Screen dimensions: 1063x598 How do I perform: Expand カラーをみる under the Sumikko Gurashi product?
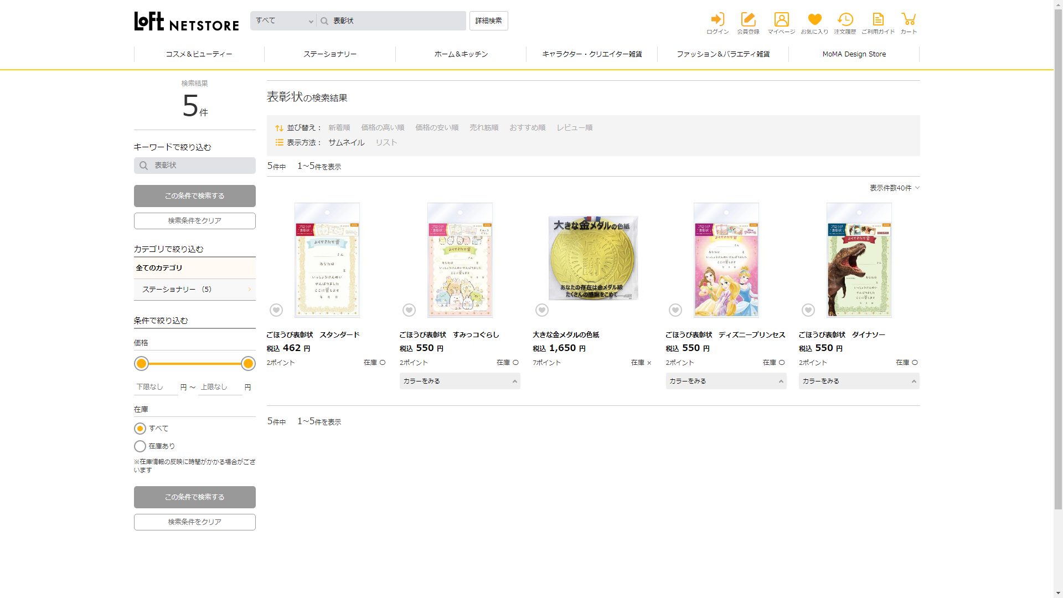(x=460, y=381)
